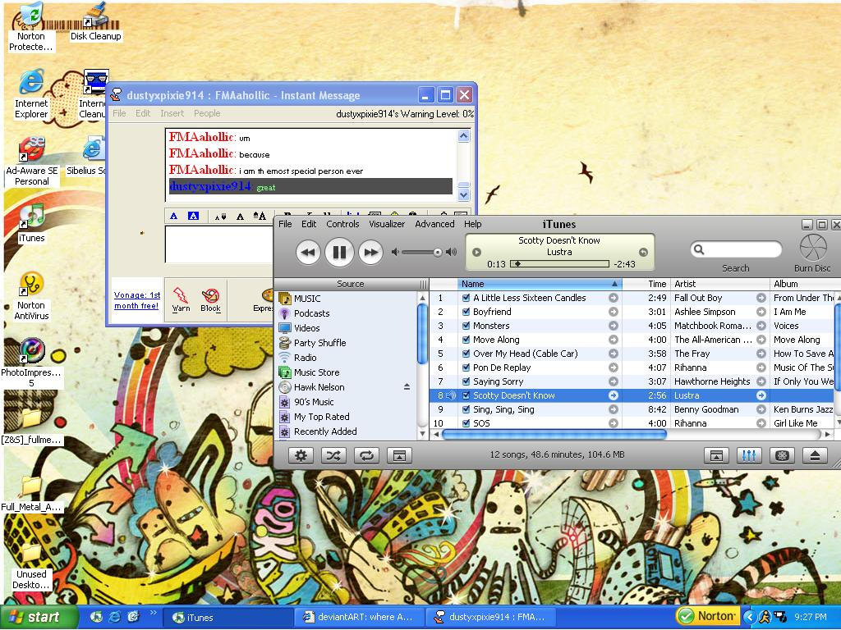Click Norton button in system tray
Image resolution: width=841 pixels, height=630 pixels.
[707, 617]
